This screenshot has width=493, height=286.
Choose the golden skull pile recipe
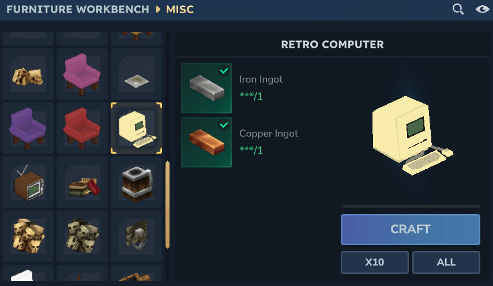(28, 236)
